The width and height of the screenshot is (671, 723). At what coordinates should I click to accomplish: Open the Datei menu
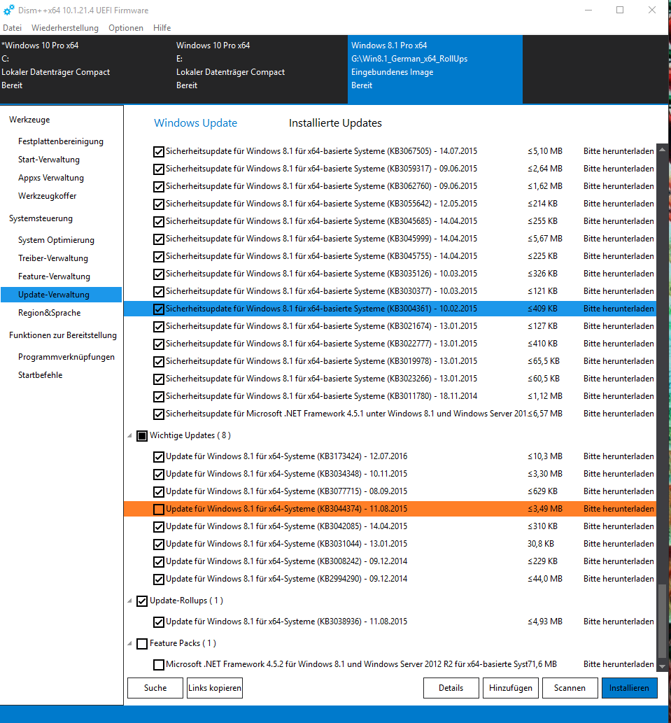point(12,28)
